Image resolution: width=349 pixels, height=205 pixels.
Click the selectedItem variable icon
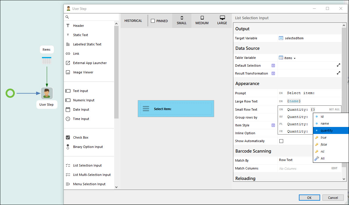point(281,38)
